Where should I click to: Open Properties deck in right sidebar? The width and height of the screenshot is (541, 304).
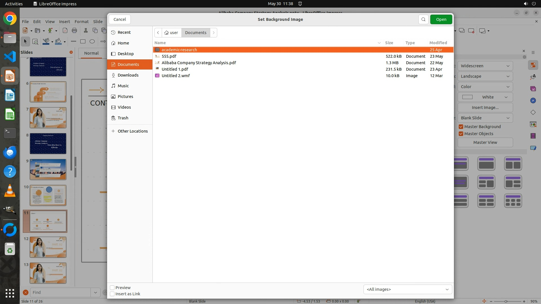coord(533,65)
